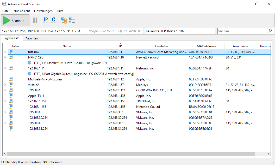
Task: Click the horizontal scrollbar thumb
Action: pyautogui.click(x=131, y=154)
